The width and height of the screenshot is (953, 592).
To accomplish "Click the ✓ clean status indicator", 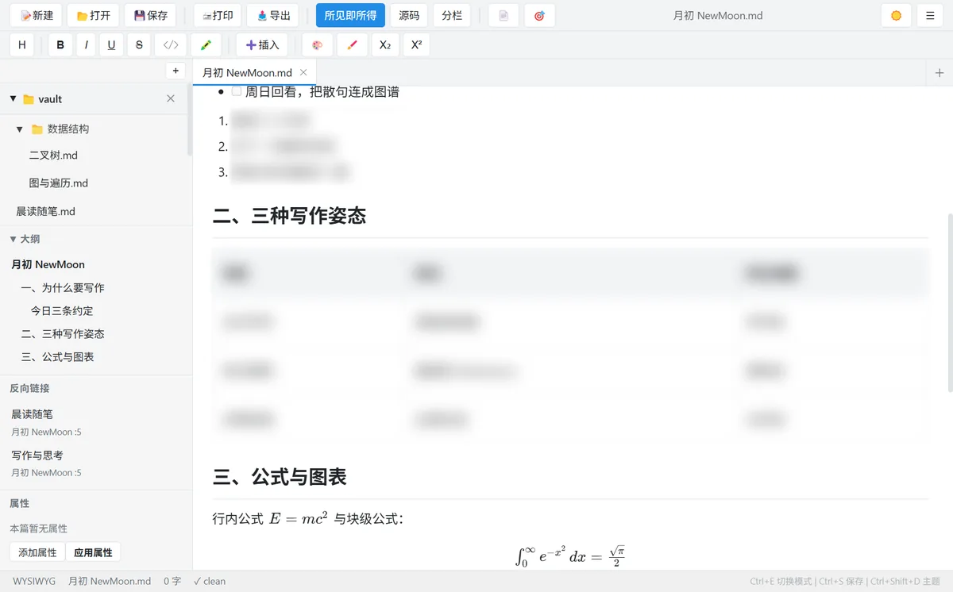I will pos(210,581).
